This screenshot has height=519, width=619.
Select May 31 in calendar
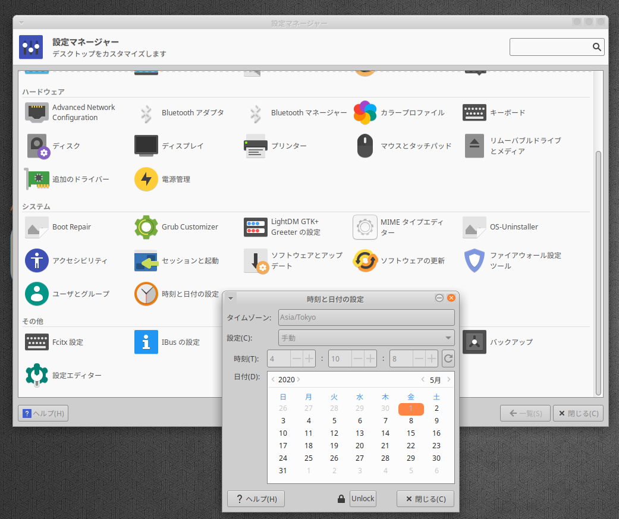[x=282, y=470]
